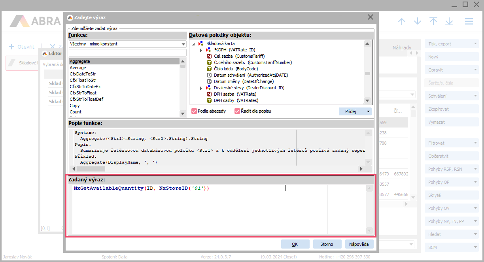Screen dimensions: 484x262
Task: Switch to the Náhrady tab in main window
Action: (402, 47)
